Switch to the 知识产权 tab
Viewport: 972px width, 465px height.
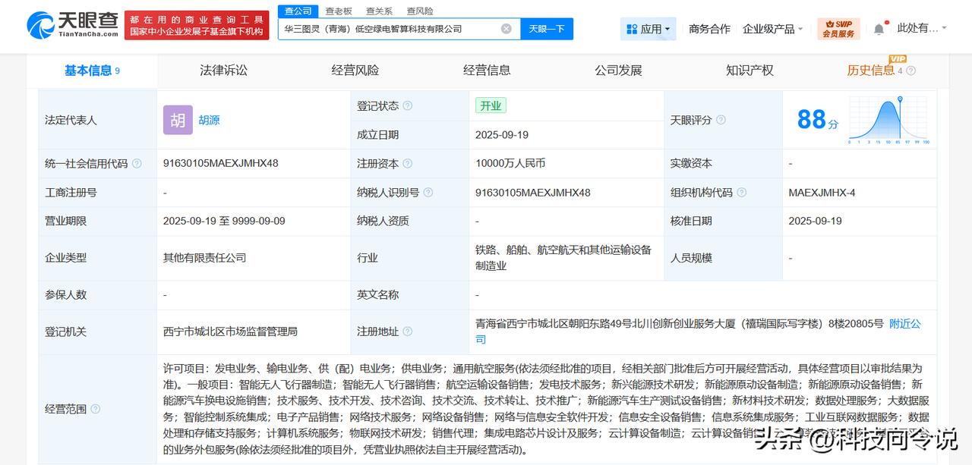(x=750, y=71)
